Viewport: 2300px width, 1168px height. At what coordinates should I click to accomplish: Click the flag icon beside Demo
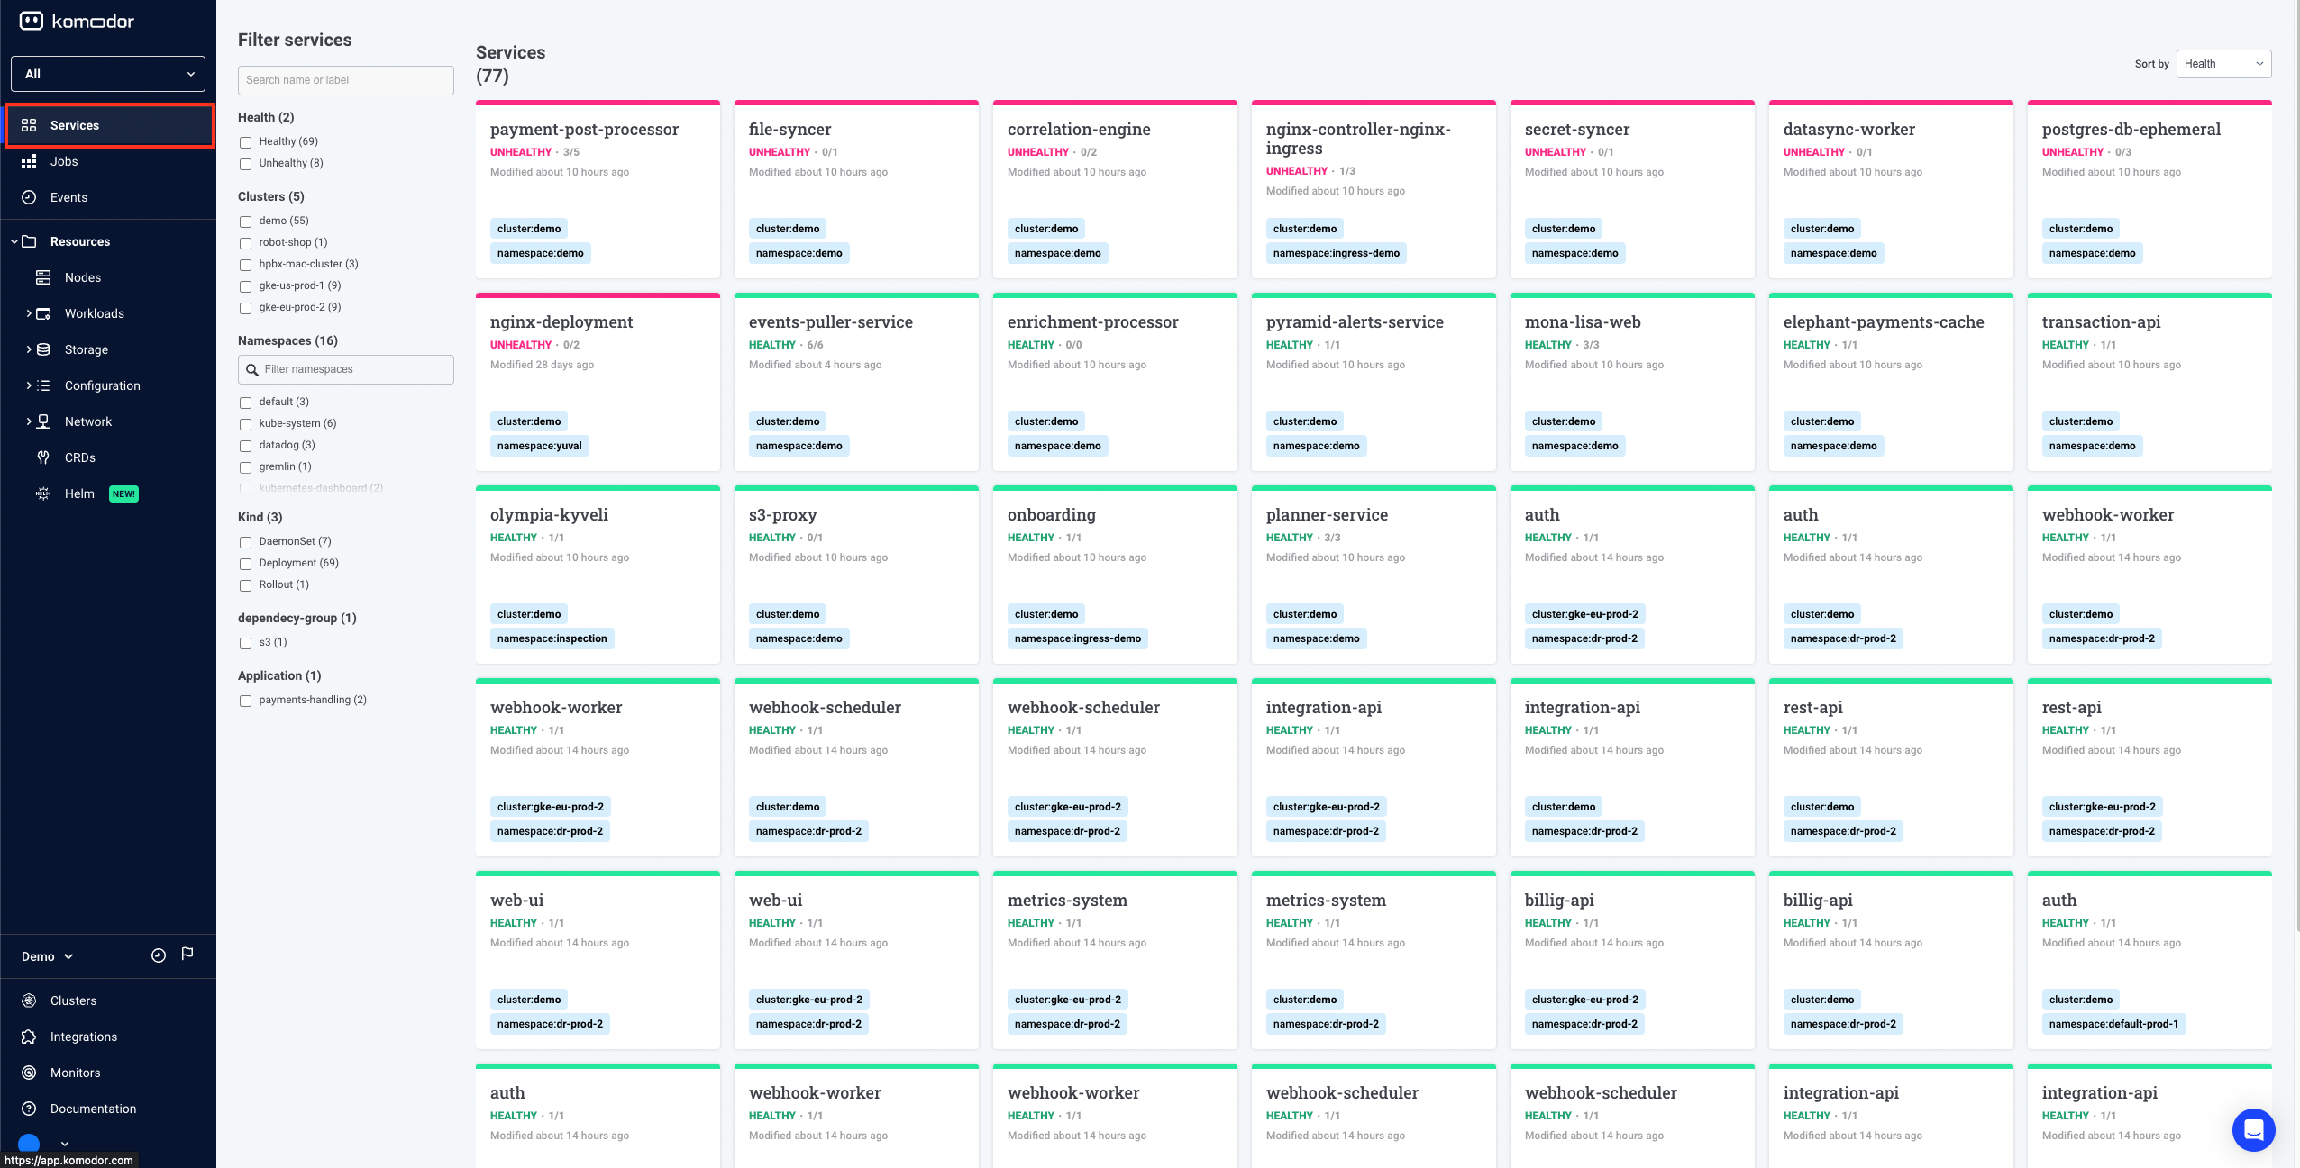pyautogui.click(x=187, y=954)
